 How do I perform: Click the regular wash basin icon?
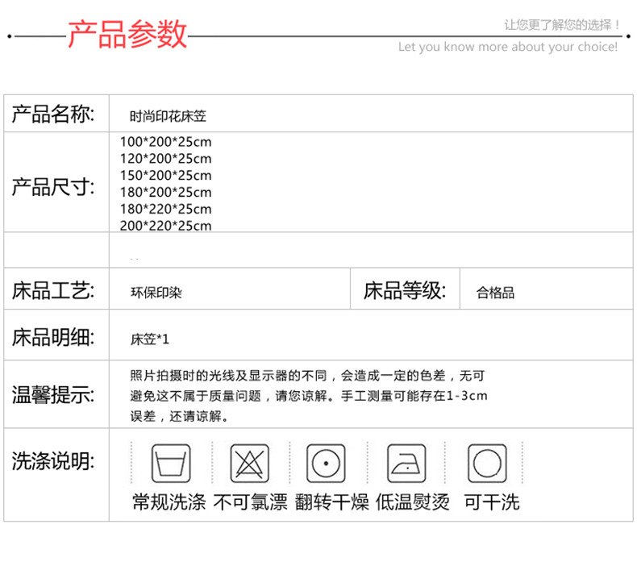(171, 464)
